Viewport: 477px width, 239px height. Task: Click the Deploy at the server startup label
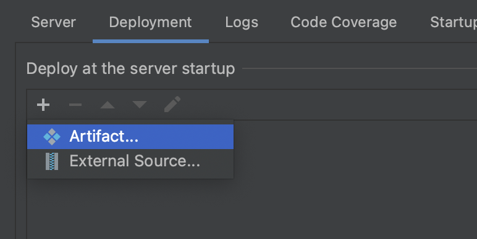[130, 68]
